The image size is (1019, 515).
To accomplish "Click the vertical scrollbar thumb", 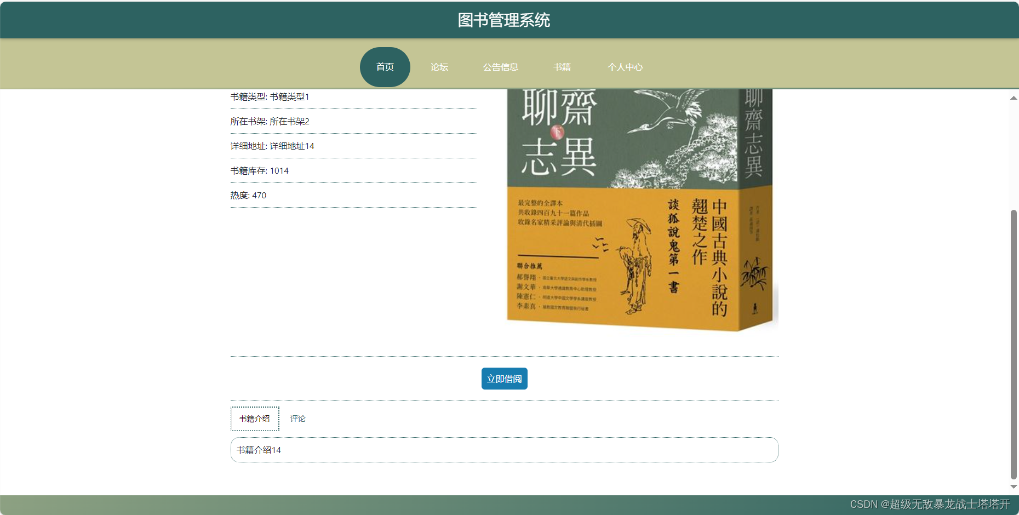I will pos(1014,344).
